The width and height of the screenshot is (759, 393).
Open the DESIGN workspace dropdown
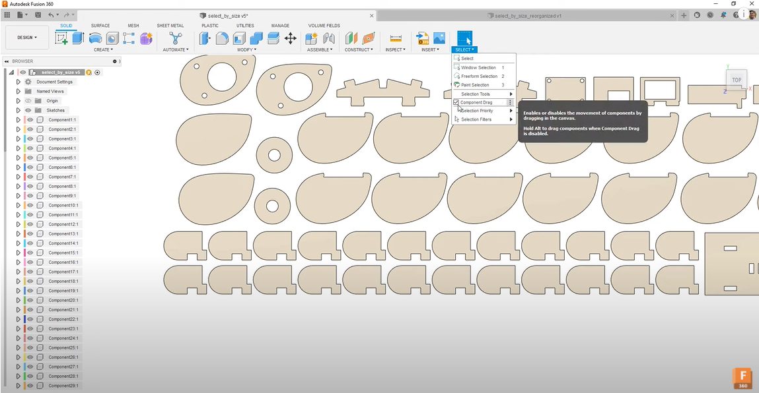point(27,38)
